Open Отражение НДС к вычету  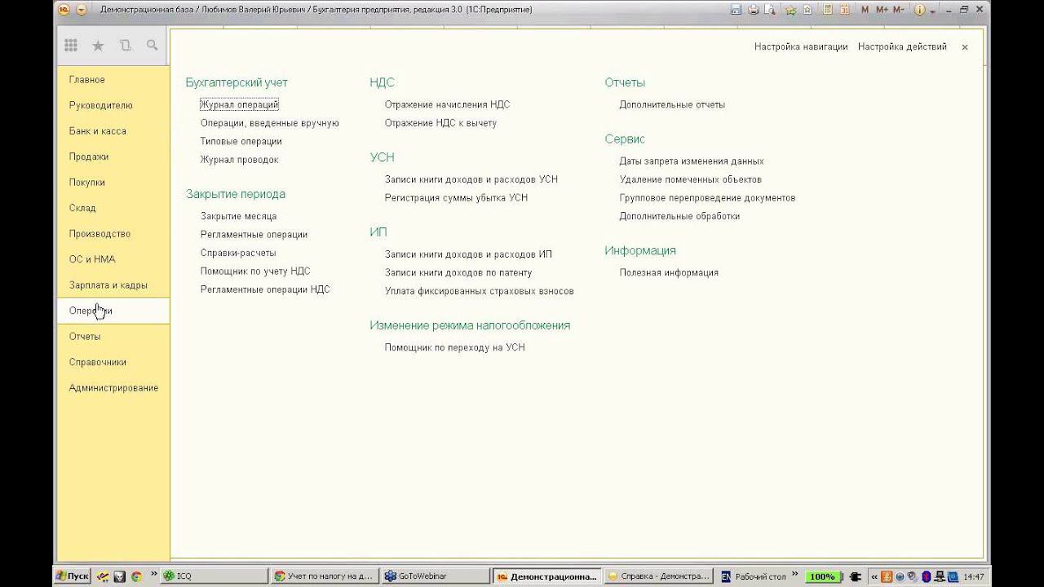tap(440, 123)
